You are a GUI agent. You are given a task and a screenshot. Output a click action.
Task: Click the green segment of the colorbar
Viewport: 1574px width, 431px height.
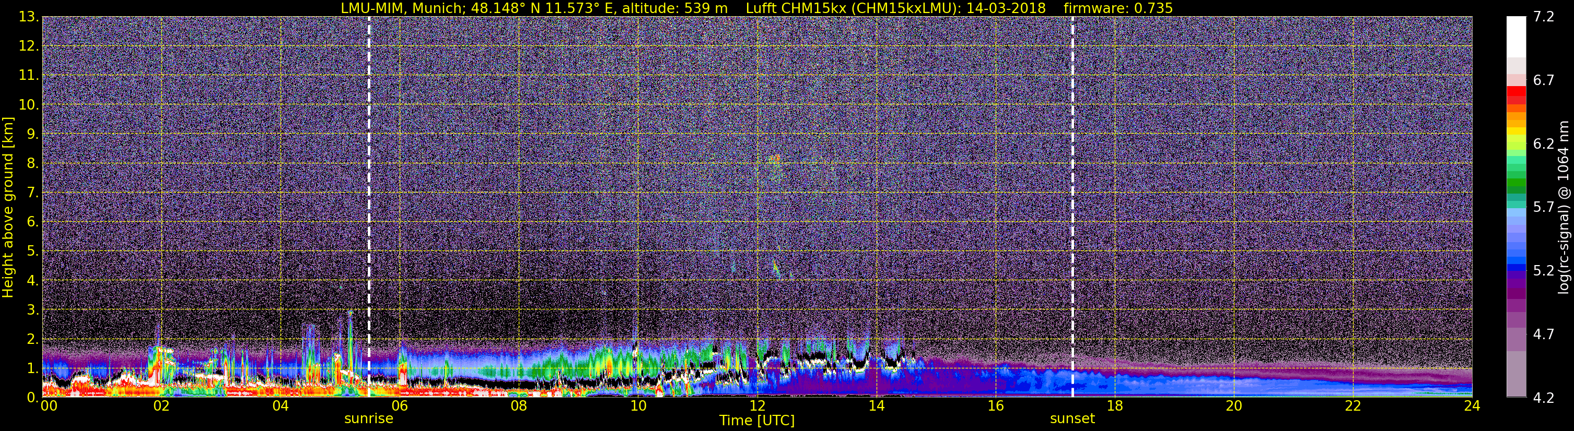[1516, 183]
